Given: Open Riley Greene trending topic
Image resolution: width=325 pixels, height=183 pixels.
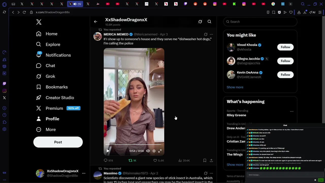Looking at the screenshot, I should [x=236, y=115].
